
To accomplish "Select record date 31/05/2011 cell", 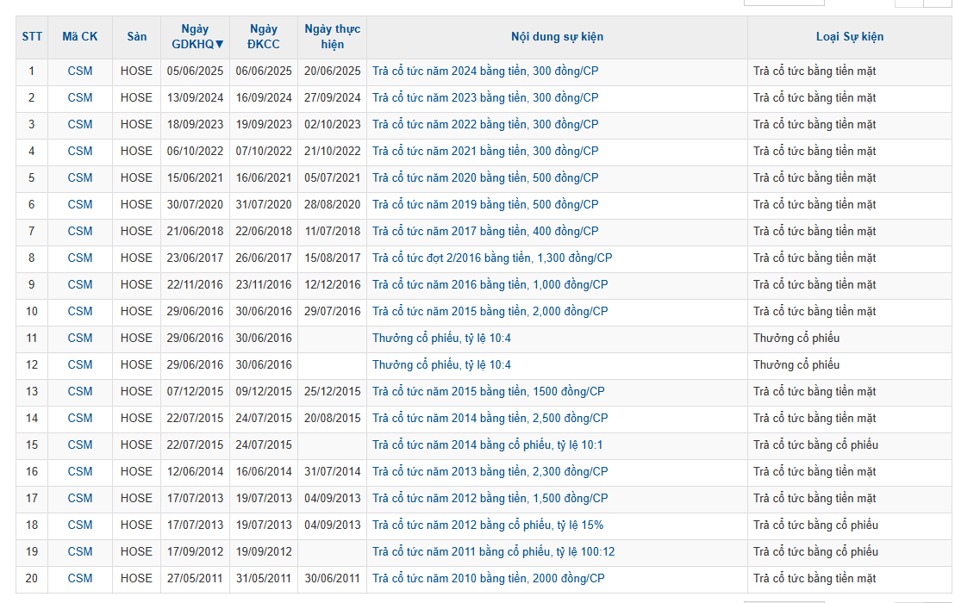I will (264, 579).
